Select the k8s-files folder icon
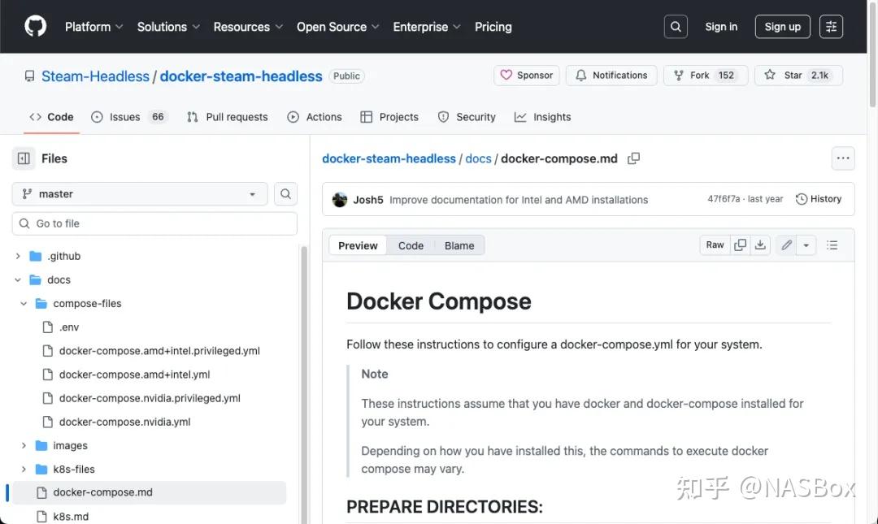 (x=41, y=469)
